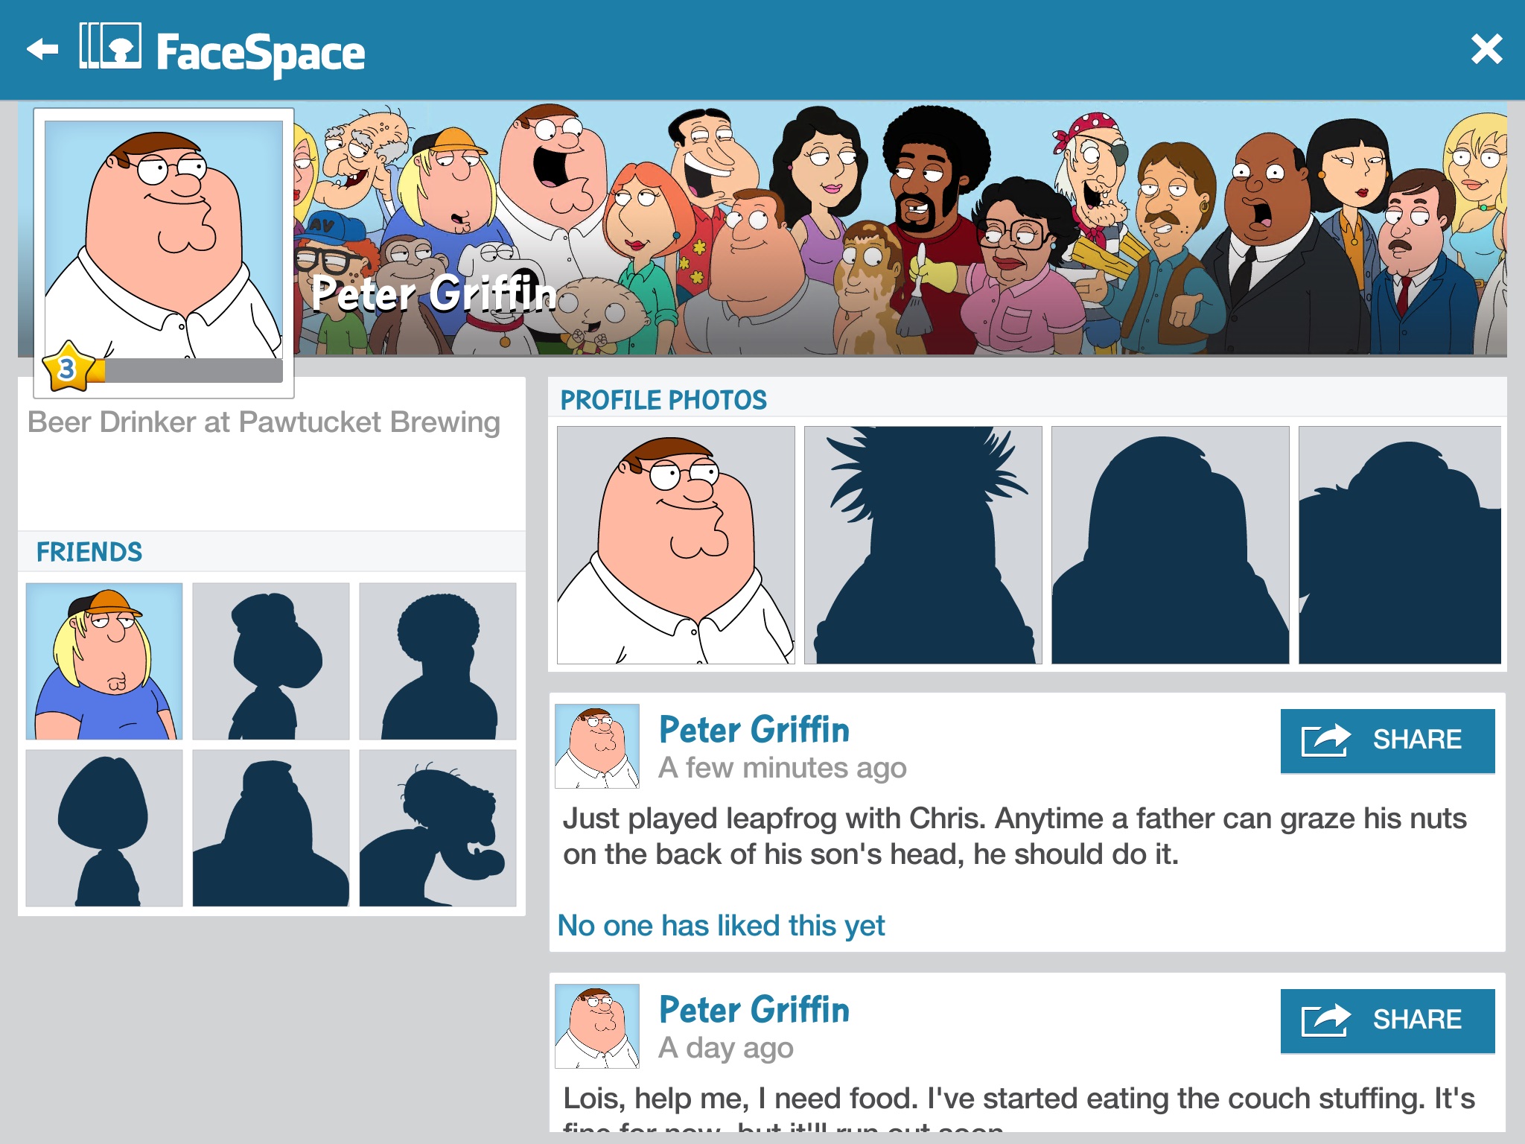
Task: Click the gray level progress bar
Action: pyautogui.click(x=194, y=371)
